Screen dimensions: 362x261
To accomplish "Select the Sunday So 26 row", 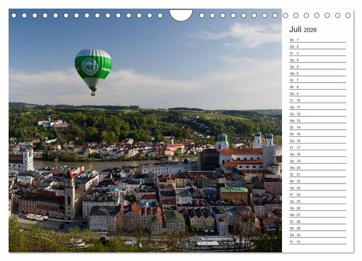I will pyautogui.click(x=318, y=208).
